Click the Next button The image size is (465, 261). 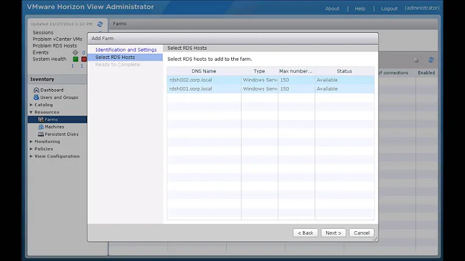coord(333,233)
